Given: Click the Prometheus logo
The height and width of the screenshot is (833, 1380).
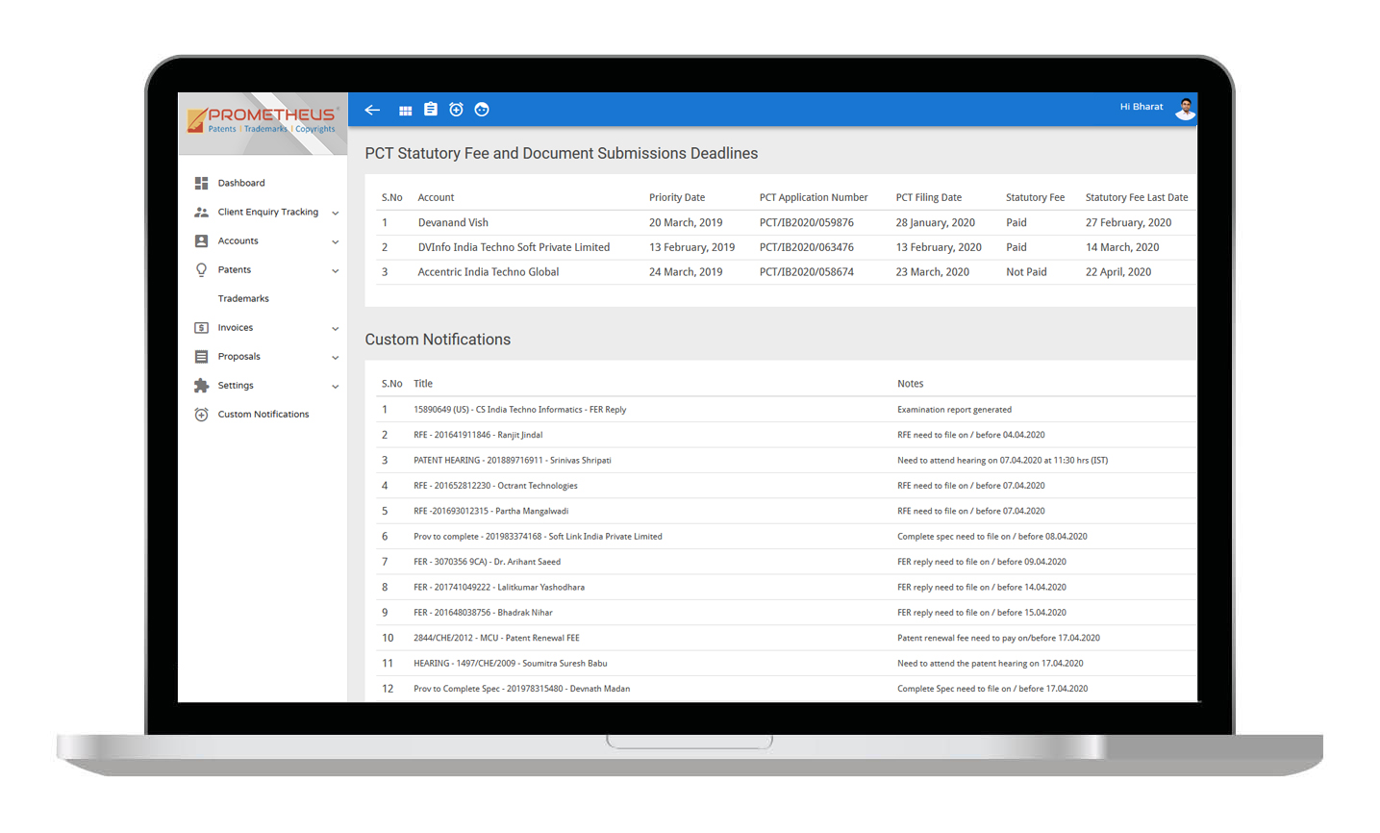Looking at the screenshot, I should click(x=263, y=121).
